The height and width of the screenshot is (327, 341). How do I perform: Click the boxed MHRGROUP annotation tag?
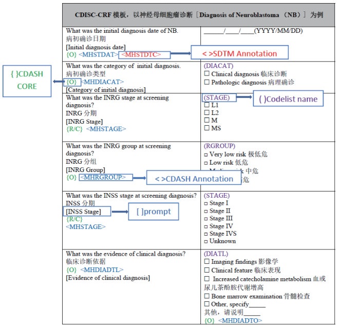click(x=105, y=177)
